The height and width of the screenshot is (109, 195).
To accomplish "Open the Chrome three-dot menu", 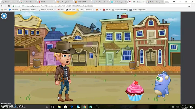I will 193,6.
